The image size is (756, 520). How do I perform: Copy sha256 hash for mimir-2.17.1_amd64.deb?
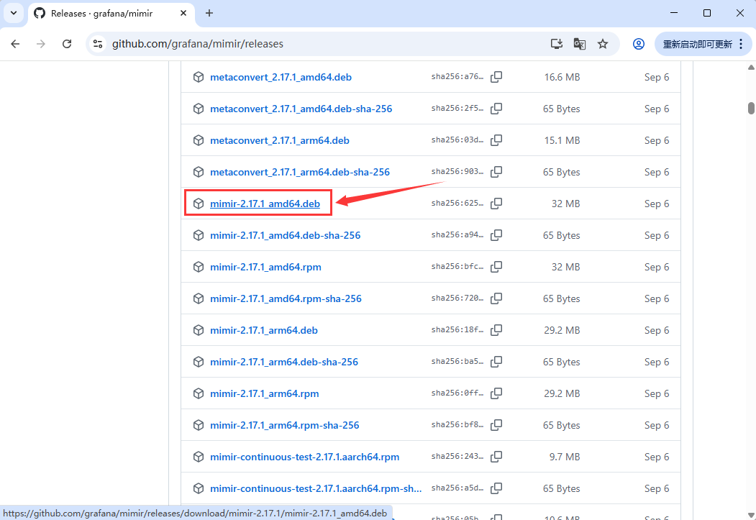coord(496,204)
